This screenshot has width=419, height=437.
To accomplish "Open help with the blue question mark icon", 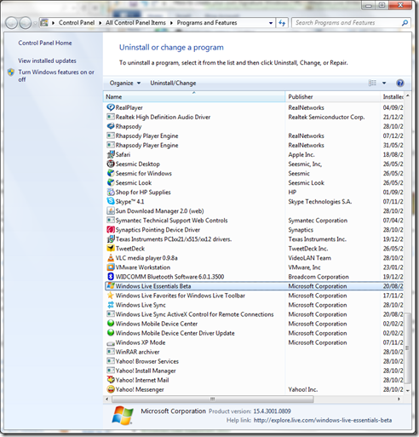I will 400,83.
